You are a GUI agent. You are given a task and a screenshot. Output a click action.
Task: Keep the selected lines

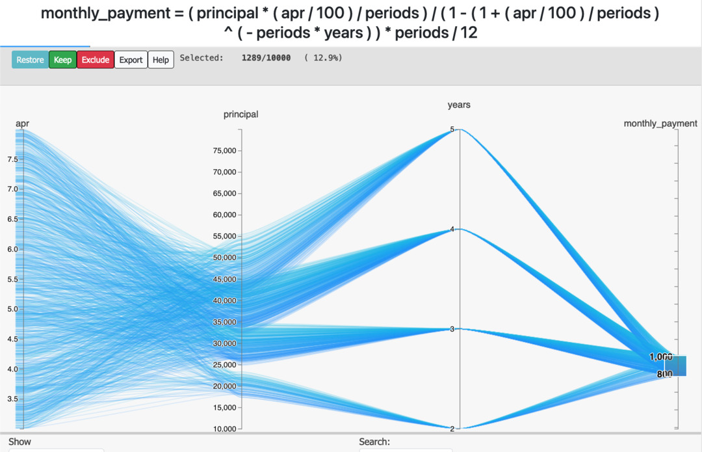[x=62, y=60]
